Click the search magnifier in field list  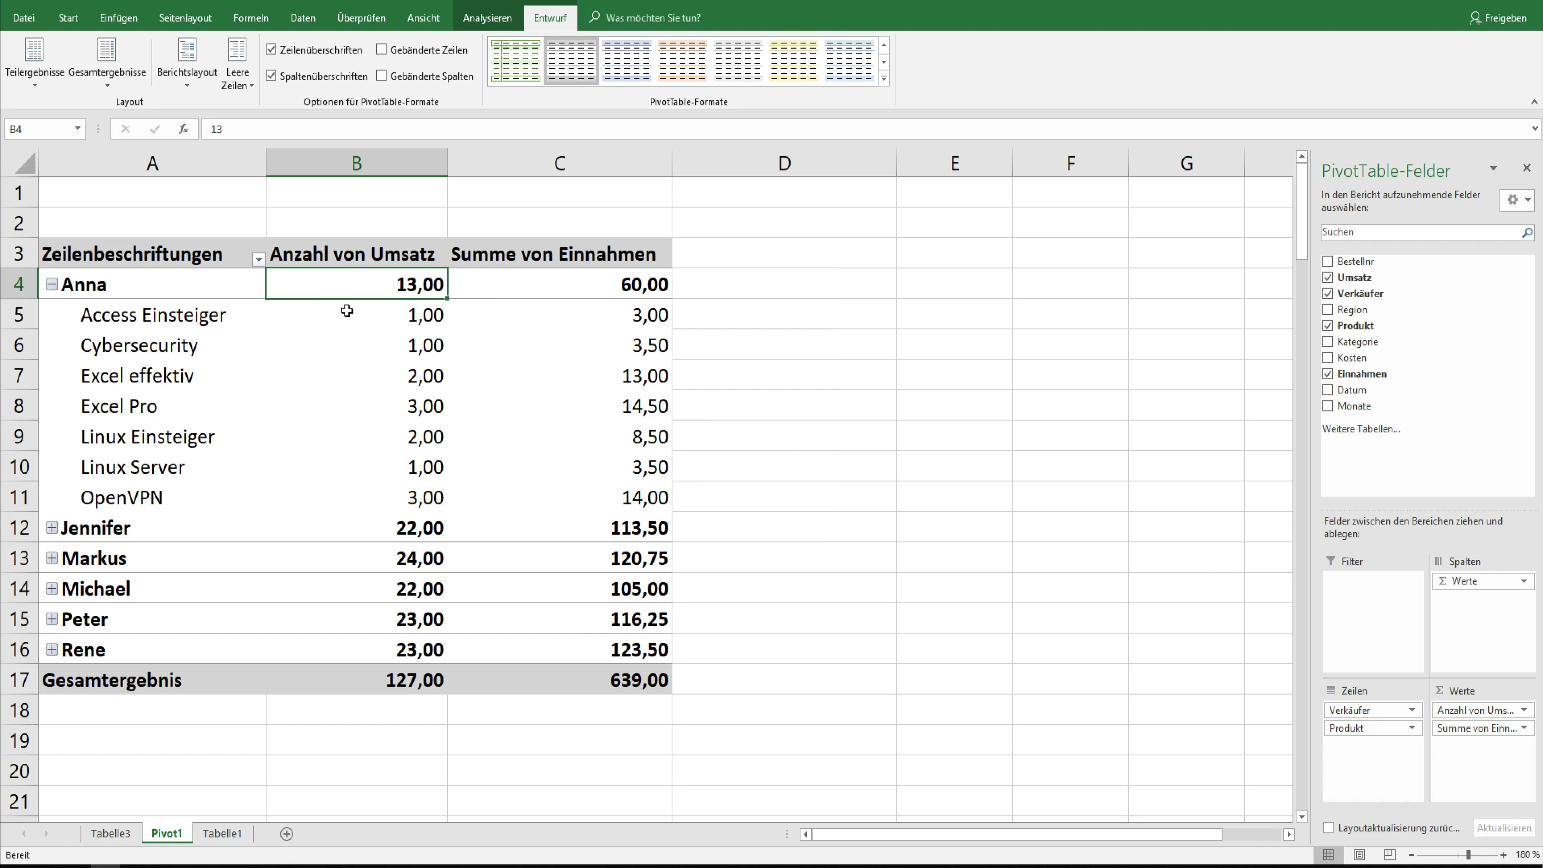1527,232
